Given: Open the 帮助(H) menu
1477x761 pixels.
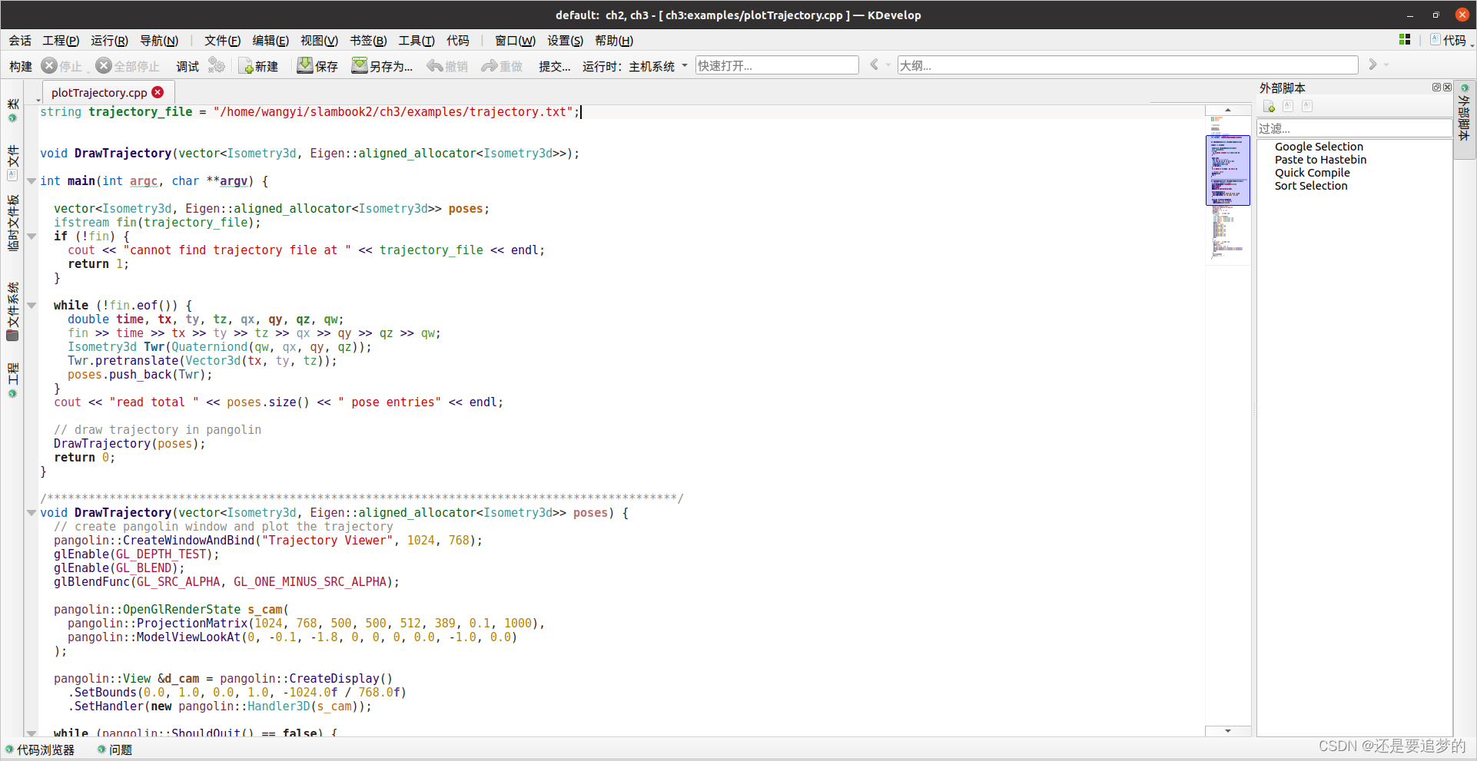Looking at the screenshot, I should pyautogui.click(x=614, y=41).
